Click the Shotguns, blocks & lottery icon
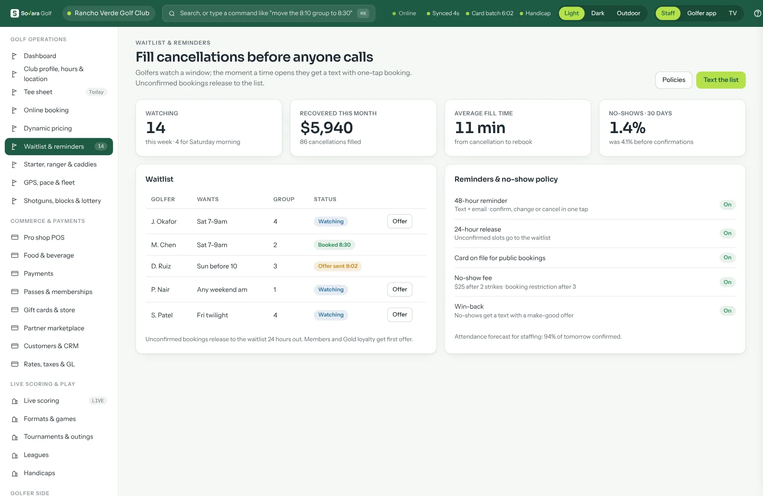This screenshot has width=763, height=496. pyautogui.click(x=14, y=201)
